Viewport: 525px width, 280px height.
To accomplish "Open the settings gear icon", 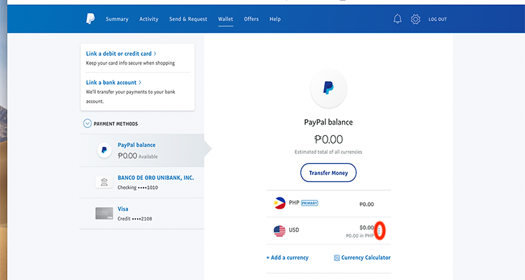I will click(x=416, y=19).
